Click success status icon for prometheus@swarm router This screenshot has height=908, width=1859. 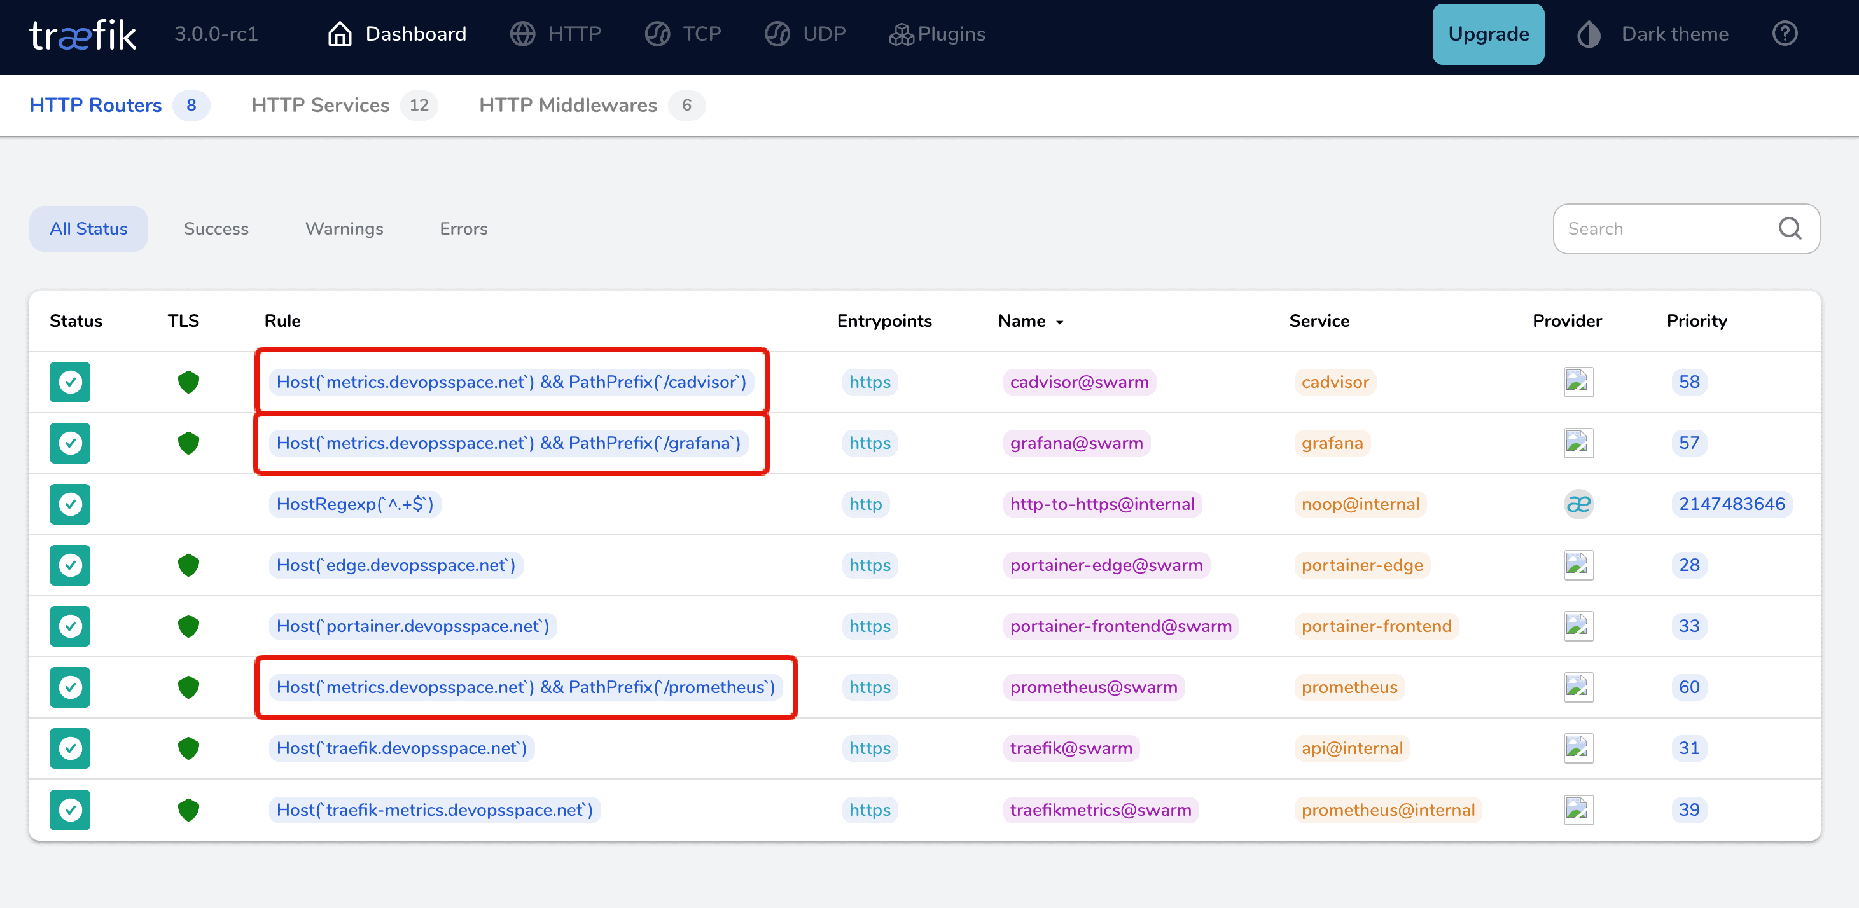pyautogui.click(x=70, y=687)
